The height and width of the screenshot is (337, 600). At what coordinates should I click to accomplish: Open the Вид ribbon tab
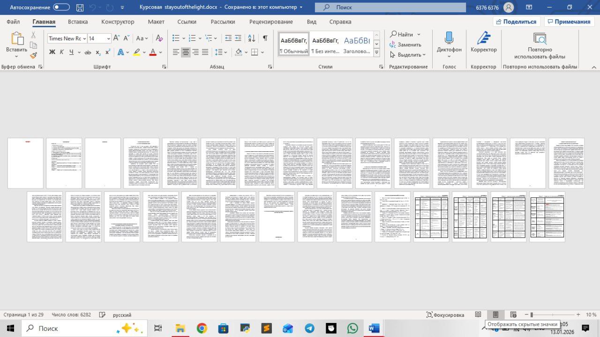(311, 22)
